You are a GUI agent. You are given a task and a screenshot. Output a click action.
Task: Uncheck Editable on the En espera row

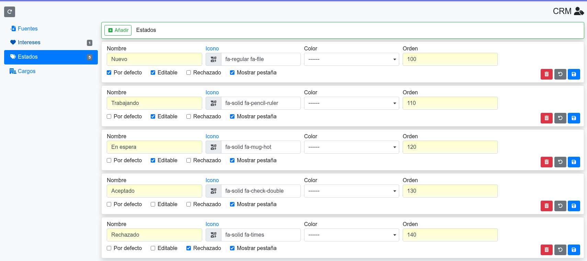tap(153, 161)
